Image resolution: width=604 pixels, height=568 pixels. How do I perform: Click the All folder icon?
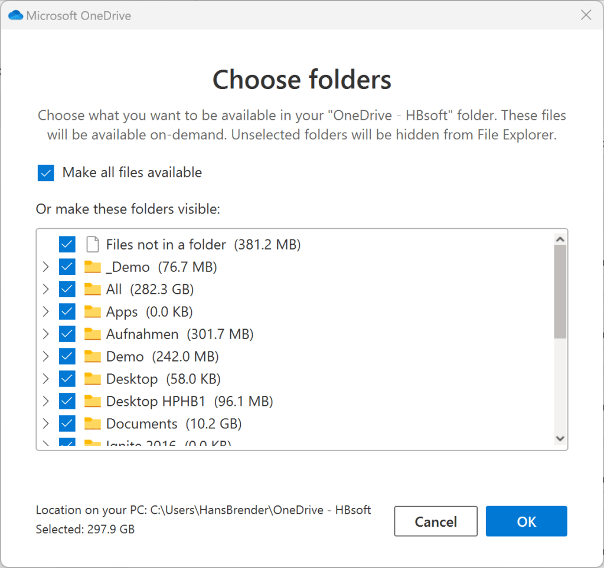pos(92,289)
